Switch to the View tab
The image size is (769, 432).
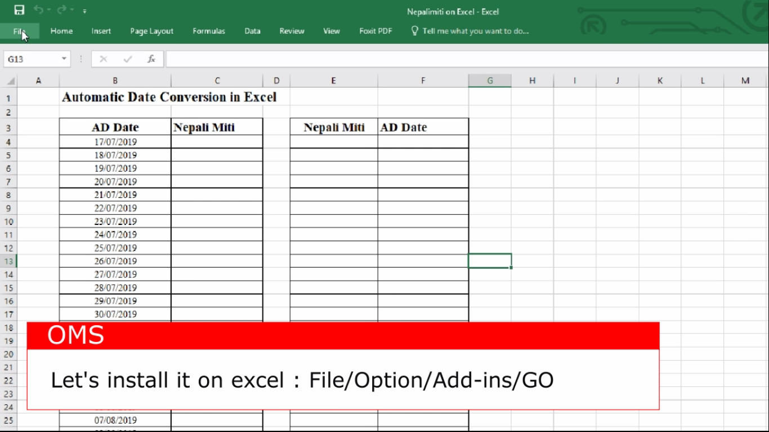332,31
